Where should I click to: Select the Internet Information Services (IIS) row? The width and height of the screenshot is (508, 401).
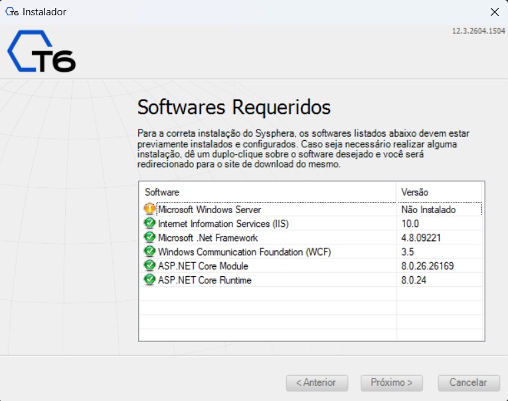tap(311, 224)
